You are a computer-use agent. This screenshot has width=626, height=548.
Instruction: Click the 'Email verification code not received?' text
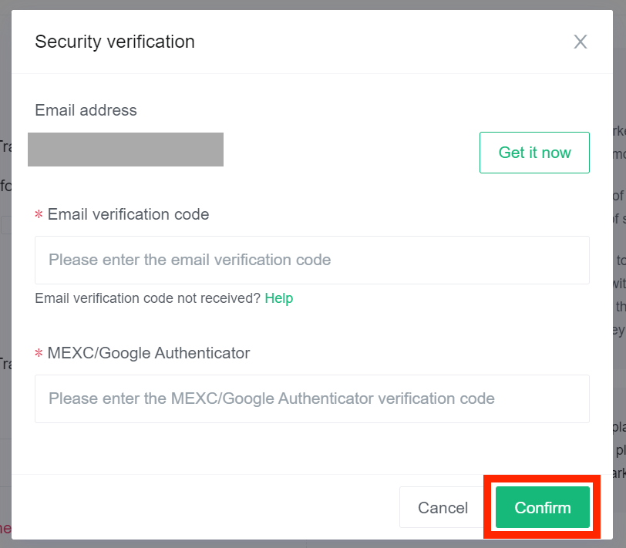click(x=147, y=298)
